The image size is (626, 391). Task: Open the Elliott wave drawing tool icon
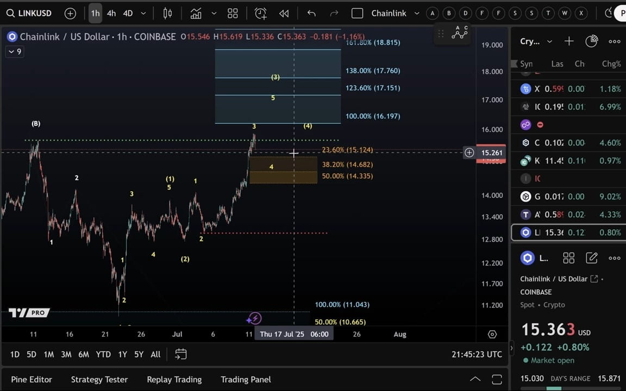pyautogui.click(x=460, y=34)
